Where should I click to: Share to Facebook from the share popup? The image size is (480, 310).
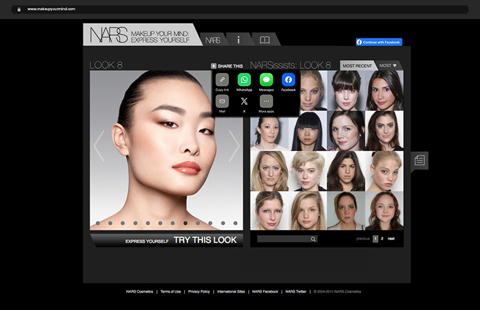click(288, 80)
